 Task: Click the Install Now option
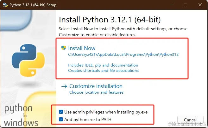pos(82,48)
